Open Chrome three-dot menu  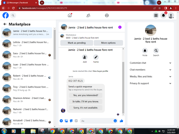[x=176, y=8]
